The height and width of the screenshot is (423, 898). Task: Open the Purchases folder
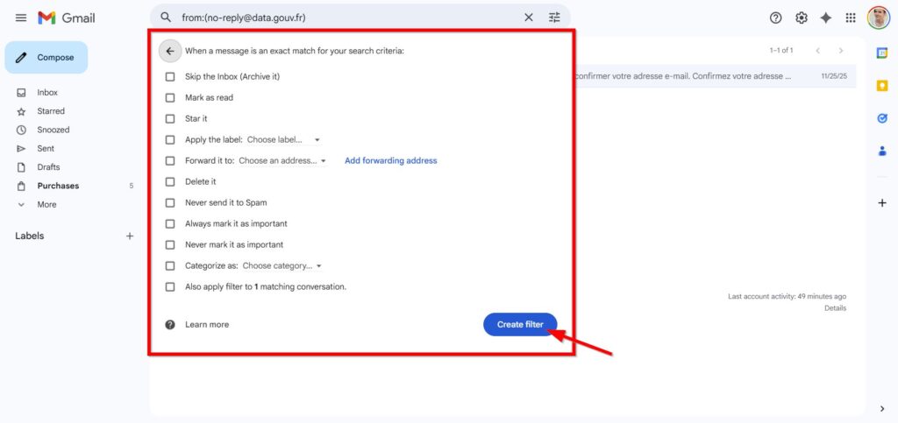coord(58,186)
